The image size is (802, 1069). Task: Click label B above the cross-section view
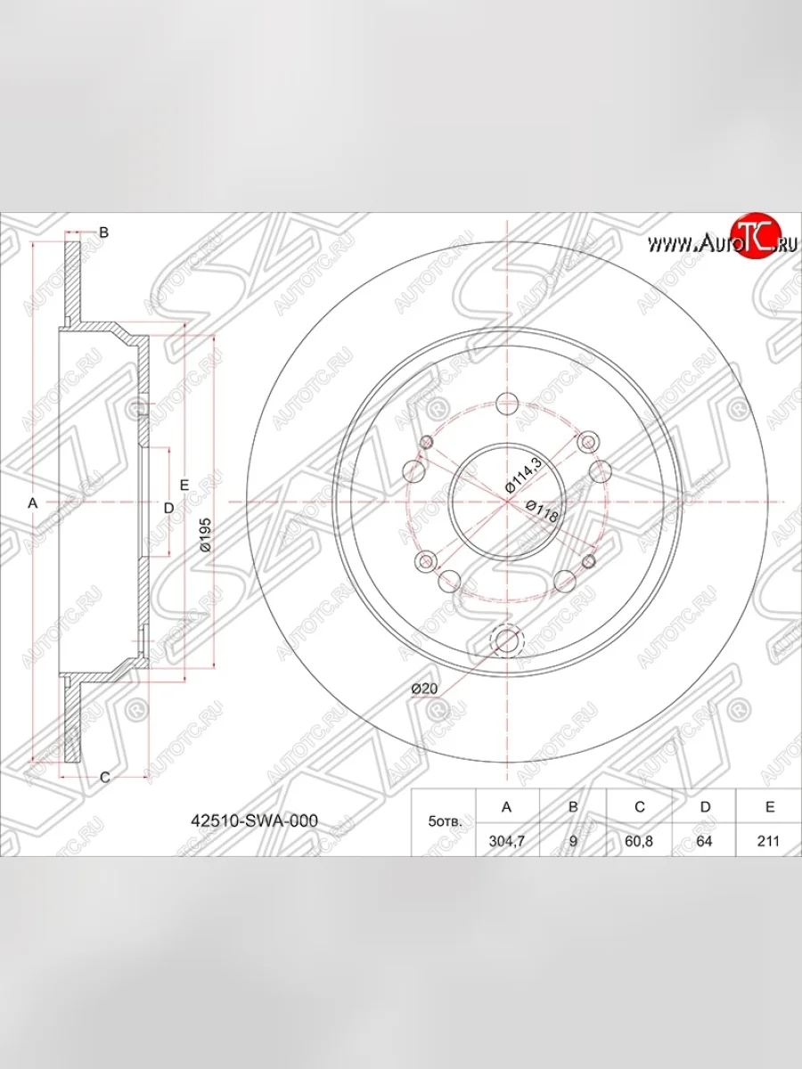tap(103, 233)
